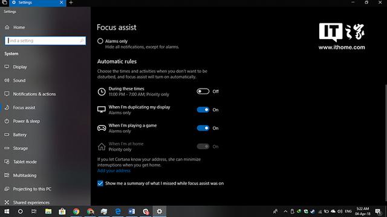The image size is (387, 217).
Task: Click the monitor icon for duplicating display
Action: click(102, 110)
